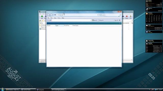Open the File menu in Computer window

(48, 18)
